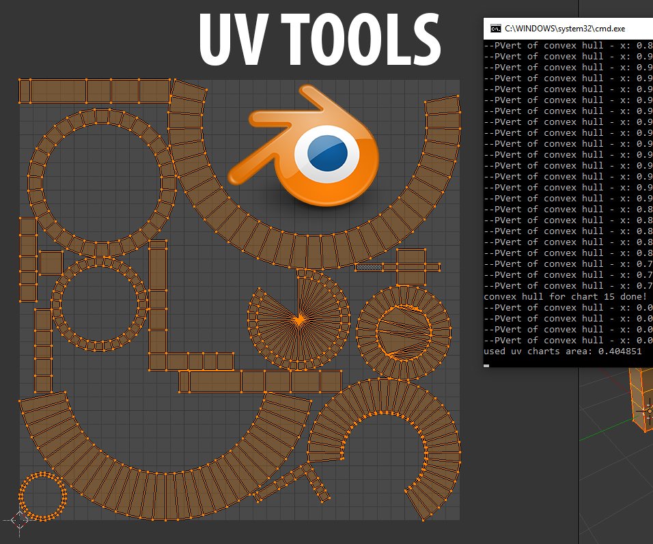The height and width of the screenshot is (544, 653).
Task: Select the small square UV island
Action: coord(51,263)
